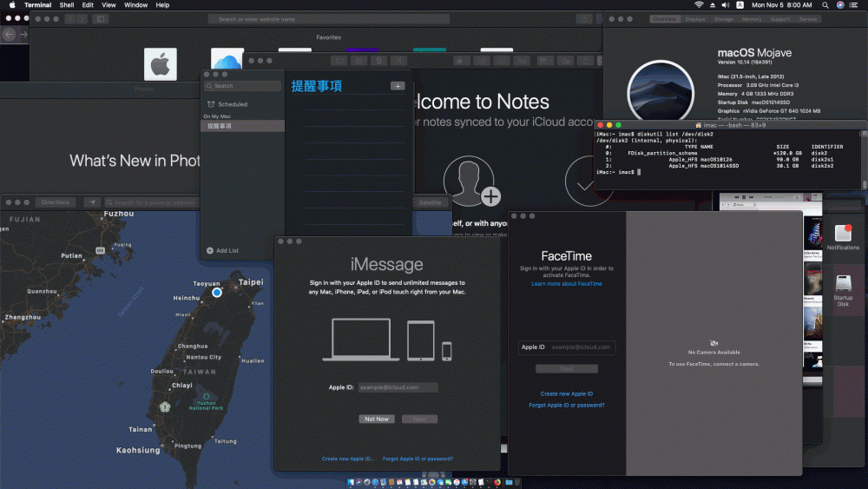
Task: Select the Overview tab in About This Mac
Action: click(664, 19)
